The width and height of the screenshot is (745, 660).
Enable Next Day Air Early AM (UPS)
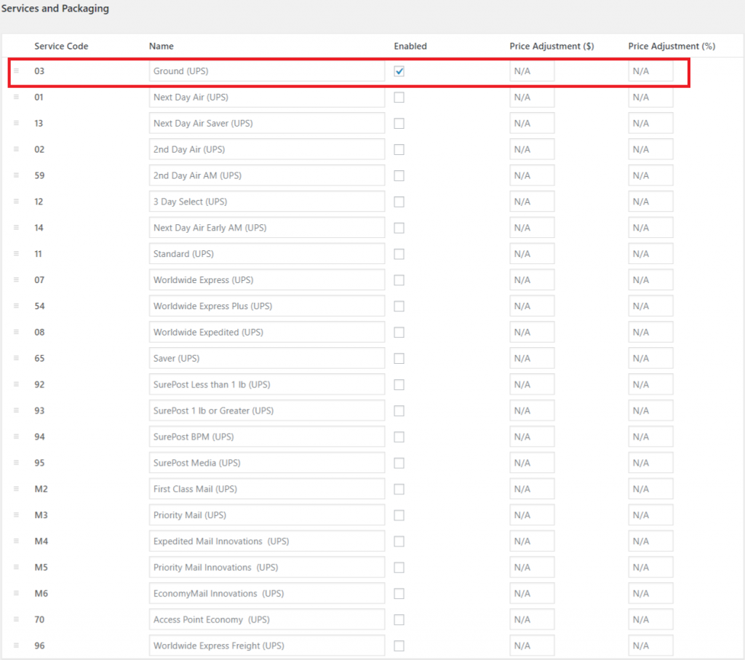click(399, 228)
